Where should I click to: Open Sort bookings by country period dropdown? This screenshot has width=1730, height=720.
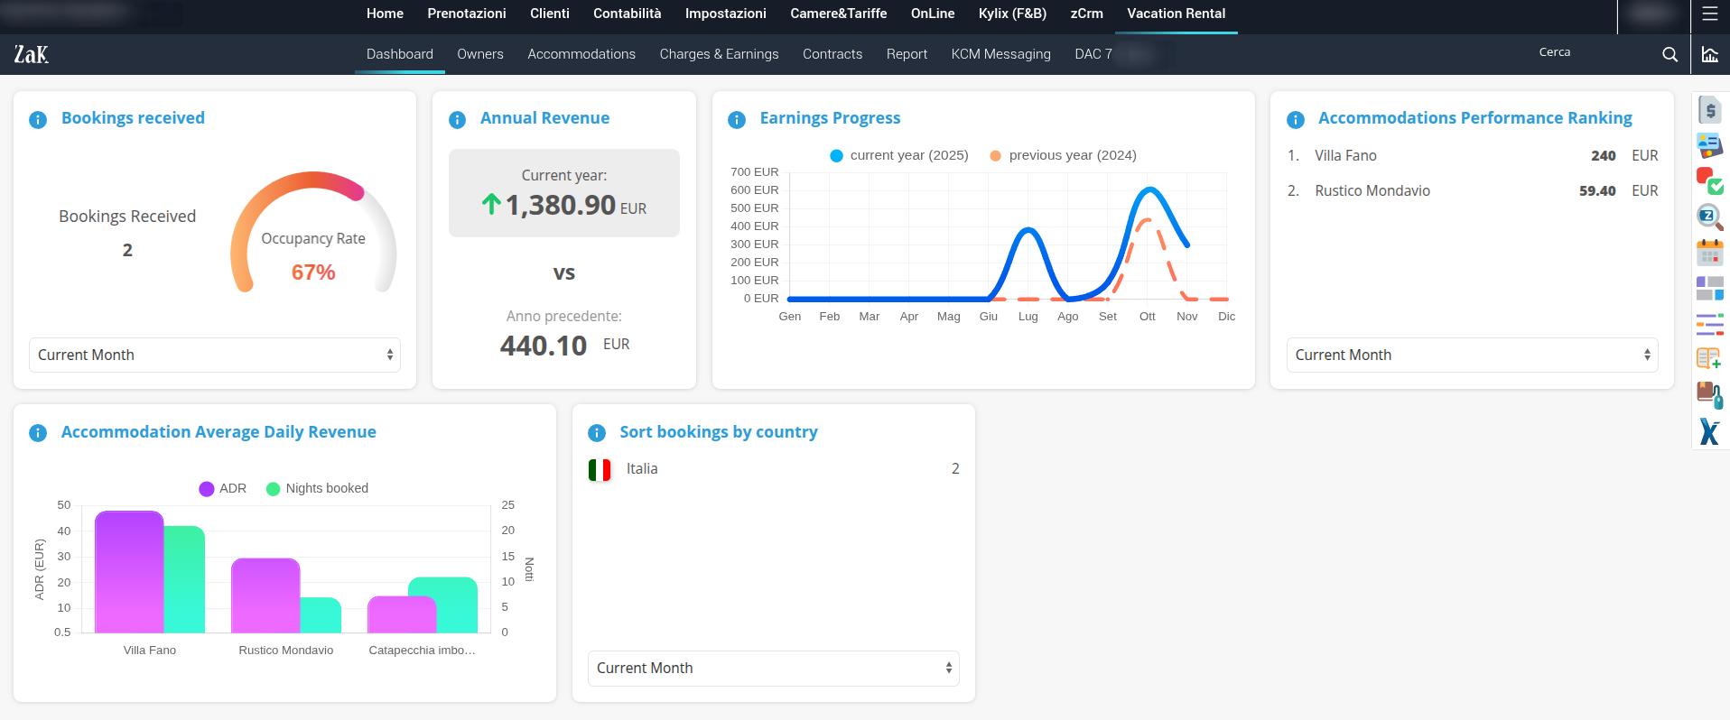[773, 668]
